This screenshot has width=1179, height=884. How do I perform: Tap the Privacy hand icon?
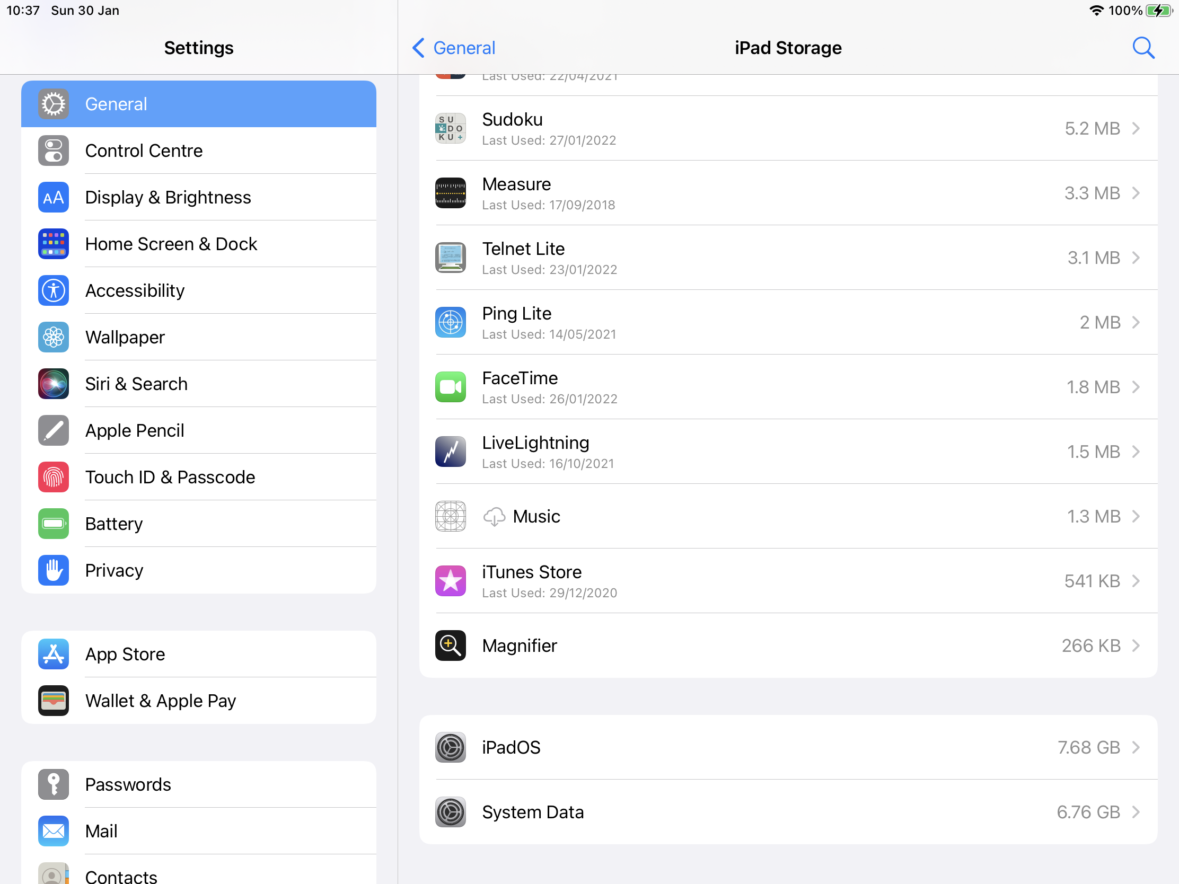54,570
